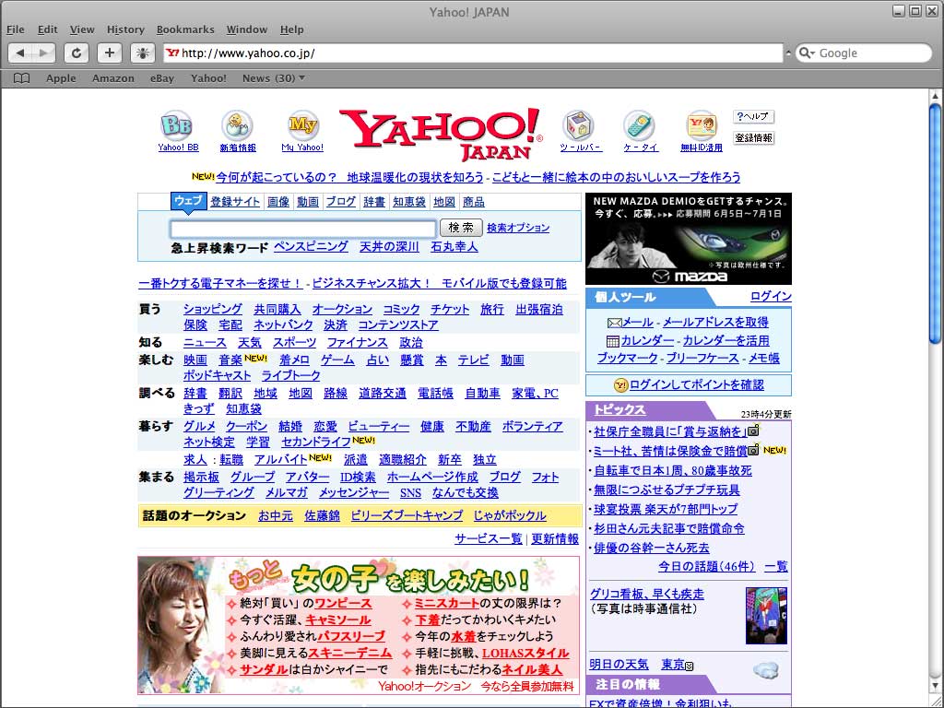Click the camera icon beside 社保庁 headline

pos(753,431)
